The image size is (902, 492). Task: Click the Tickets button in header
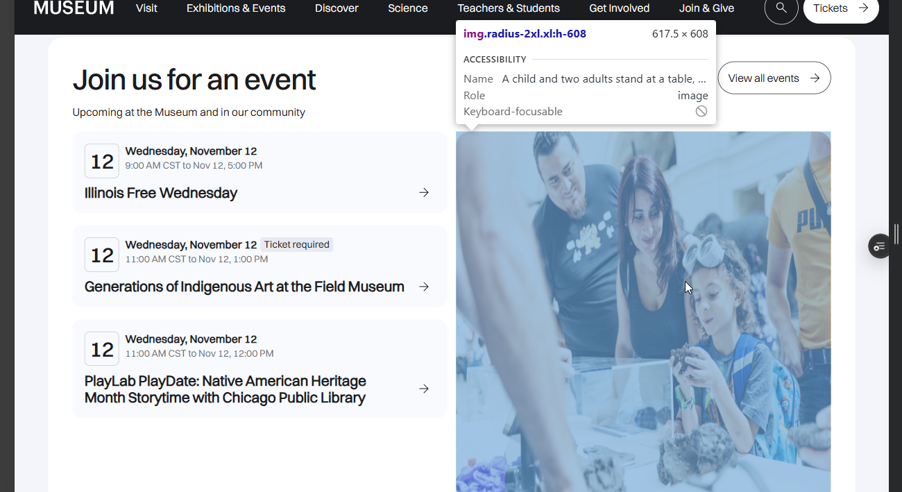[841, 8]
